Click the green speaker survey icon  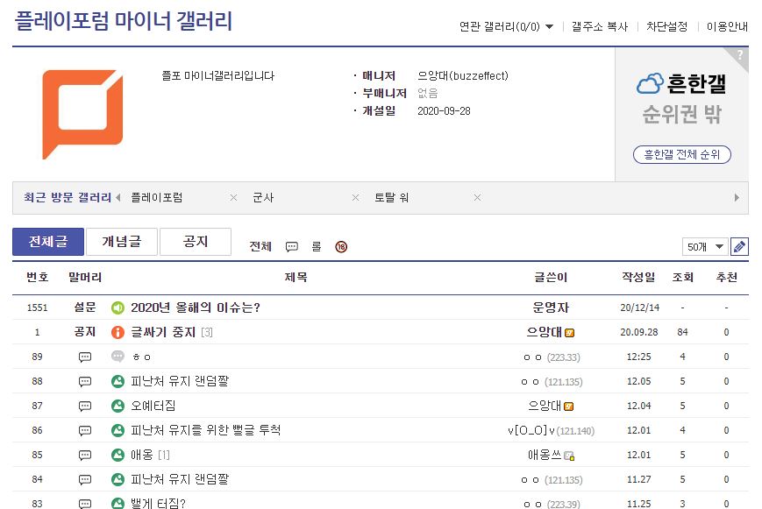[118, 308]
